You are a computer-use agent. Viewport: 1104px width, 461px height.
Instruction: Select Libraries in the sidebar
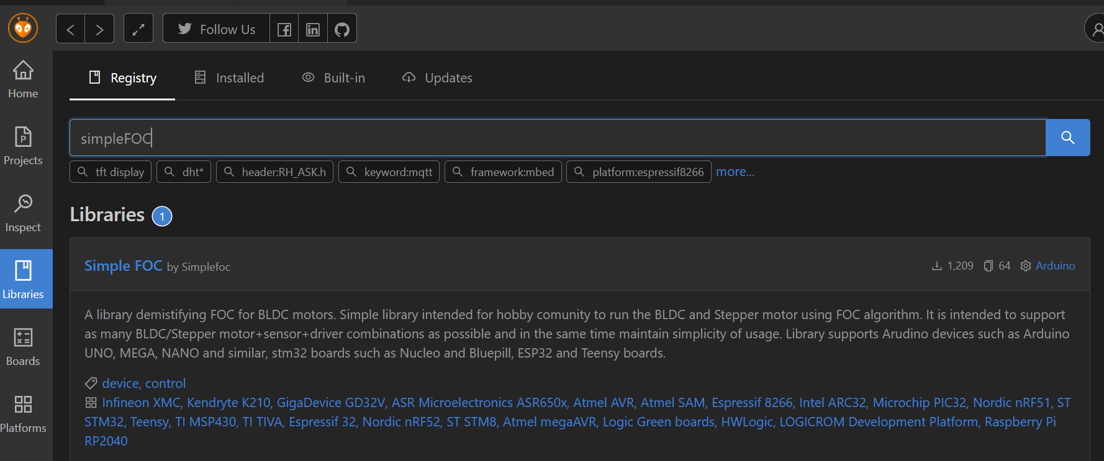tap(26, 279)
